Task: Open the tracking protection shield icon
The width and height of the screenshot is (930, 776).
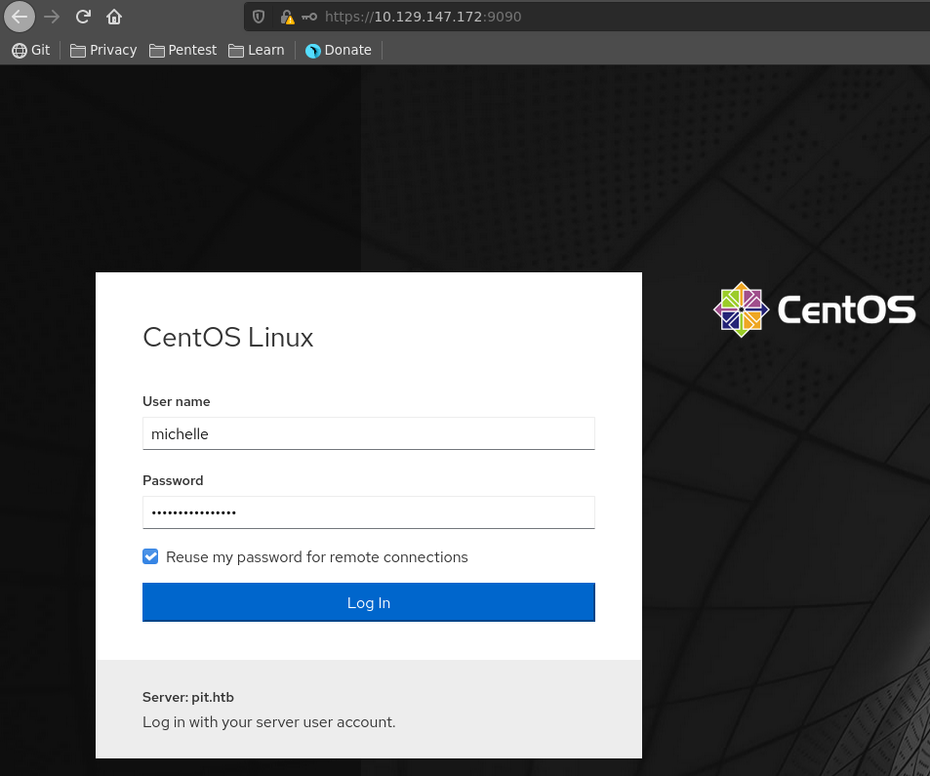Action: point(259,17)
